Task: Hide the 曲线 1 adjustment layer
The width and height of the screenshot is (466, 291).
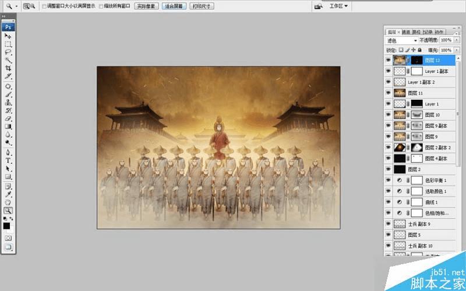Action: pyautogui.click(x=388, y=202)
